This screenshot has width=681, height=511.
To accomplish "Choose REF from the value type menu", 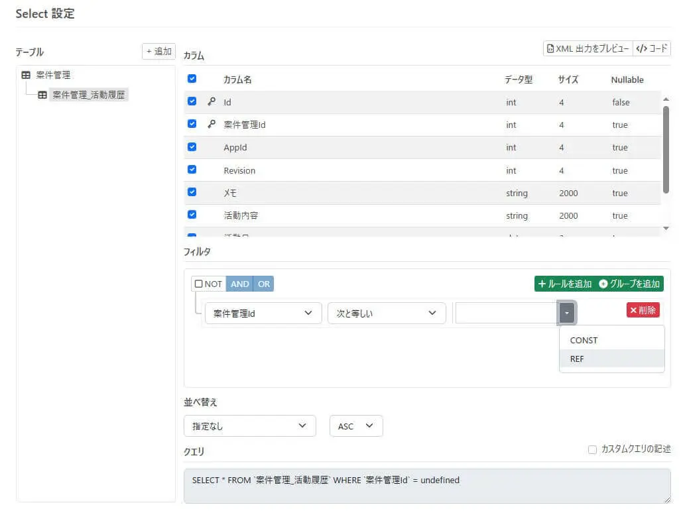I will 577,359.
